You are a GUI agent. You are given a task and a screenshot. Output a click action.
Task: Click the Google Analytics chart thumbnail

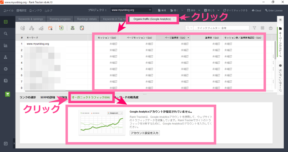click(x=102, y=123)
